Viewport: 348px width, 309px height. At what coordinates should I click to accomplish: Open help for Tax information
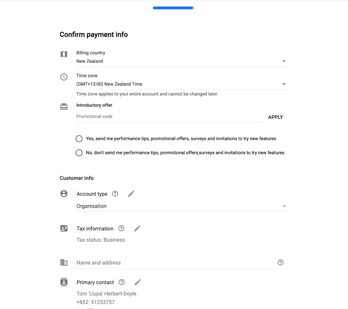(121, 228)
